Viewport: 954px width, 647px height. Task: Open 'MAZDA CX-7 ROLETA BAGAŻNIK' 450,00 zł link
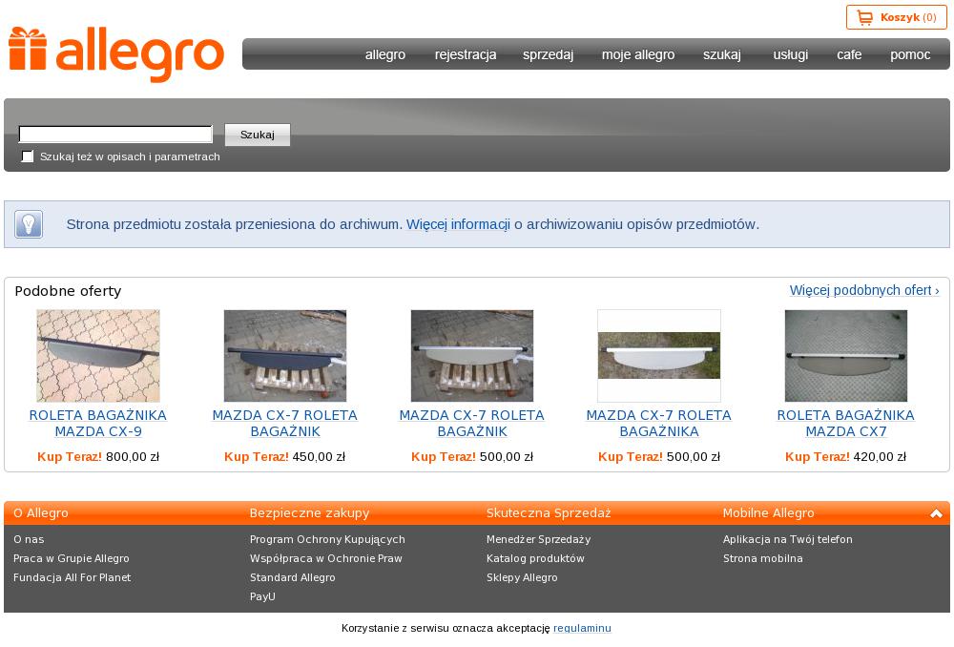284,423
